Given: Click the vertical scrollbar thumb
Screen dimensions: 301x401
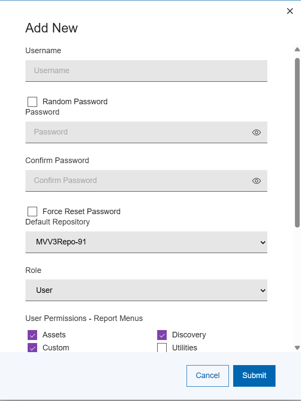Looking at the screenshot, I should tap(297, 143).
